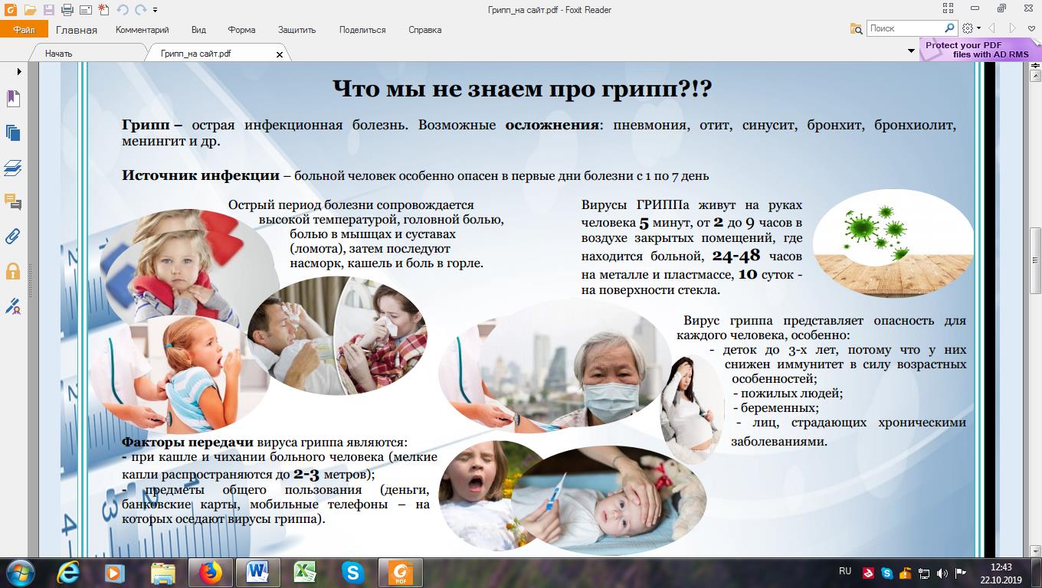This screenshot has height=588, width=1042.
Task: Open the Attachments paperclip panel
Action: pyautogui.click(x=13, y=237)
